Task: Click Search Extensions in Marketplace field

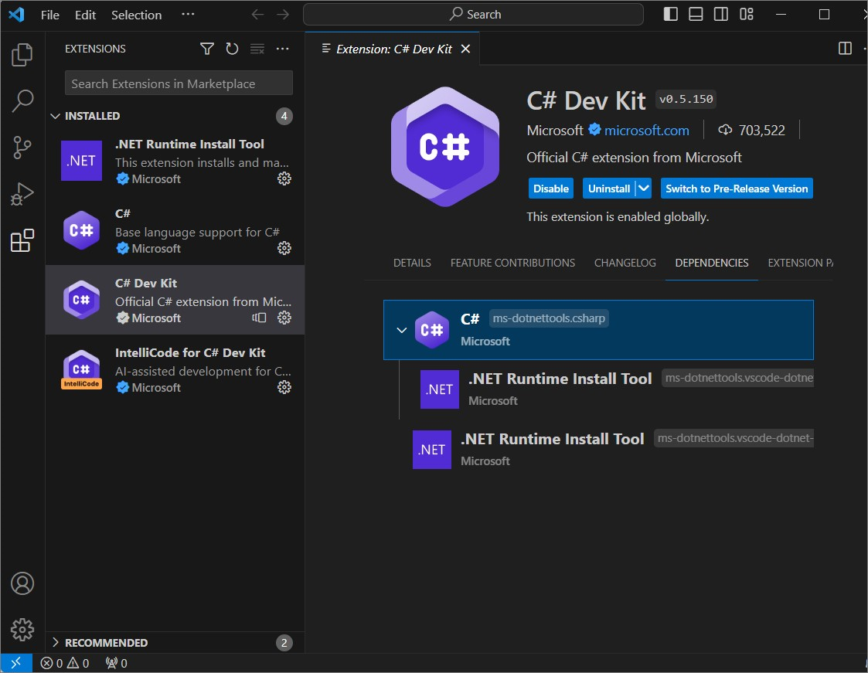Action: click(179, 83)
